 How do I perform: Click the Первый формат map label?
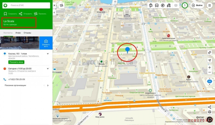160,17
